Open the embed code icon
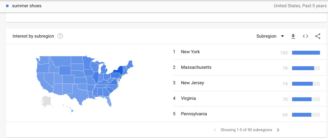The width and height of the screenshot is (328, 138). click(x=305, y=36)
